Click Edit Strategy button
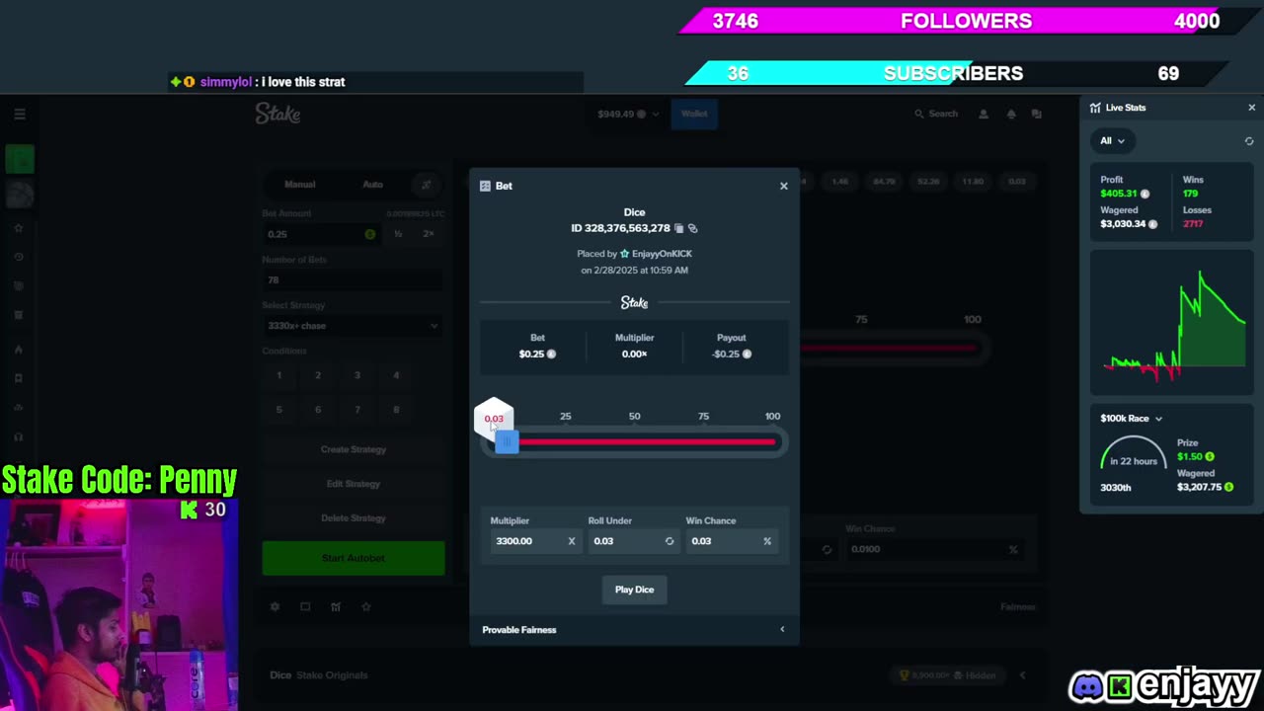The height and width of the screenshot is (711, 1264). [354, 484]
